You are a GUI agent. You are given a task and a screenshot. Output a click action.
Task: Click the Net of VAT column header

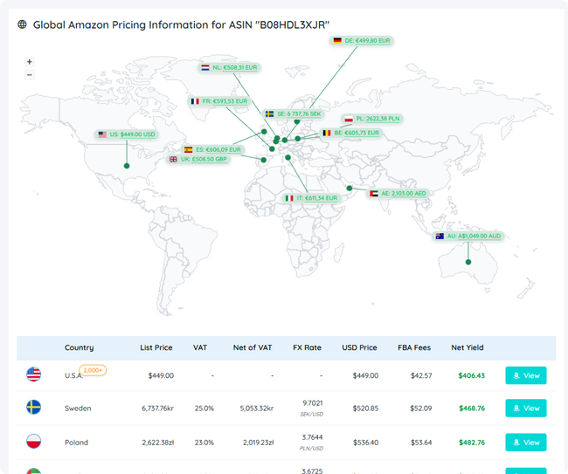coord(253,347)
